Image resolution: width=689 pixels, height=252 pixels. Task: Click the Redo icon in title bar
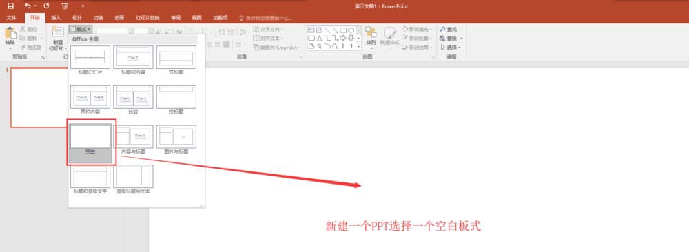point(47,6)
